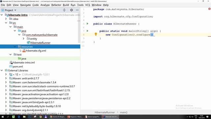This screenshot has width=211, height=119.
Task: Click HibernateRunner breadcrumb
Action: tap(105, 112)
